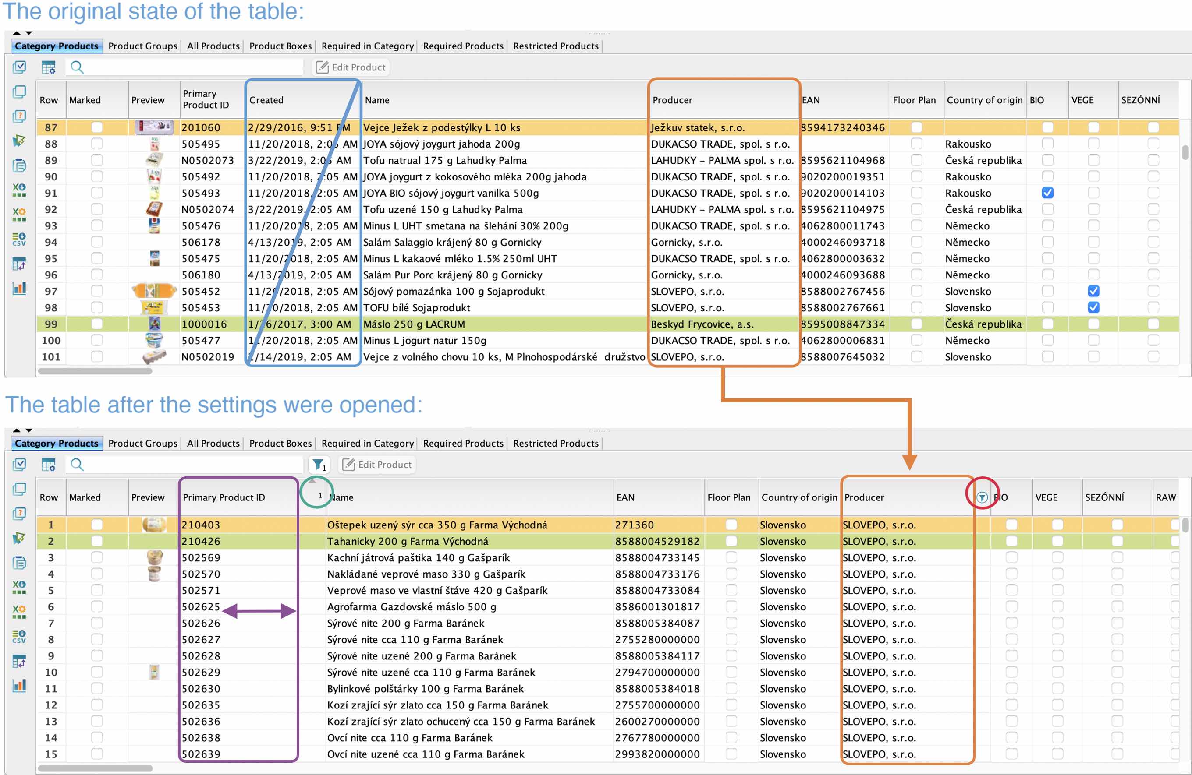1192x775 pixels.
Task: Click Excel gear settings icon in upper table sidebar
Action: (x=19, y=214)
